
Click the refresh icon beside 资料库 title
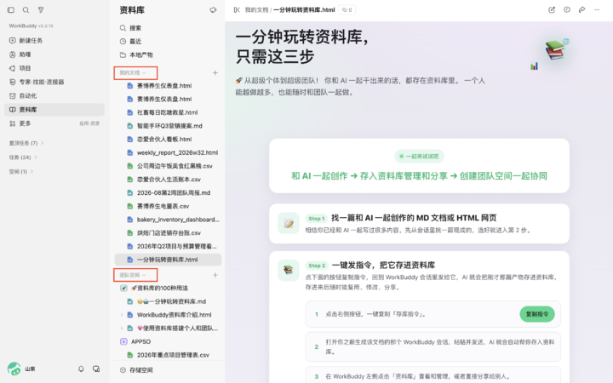[213, 10]
